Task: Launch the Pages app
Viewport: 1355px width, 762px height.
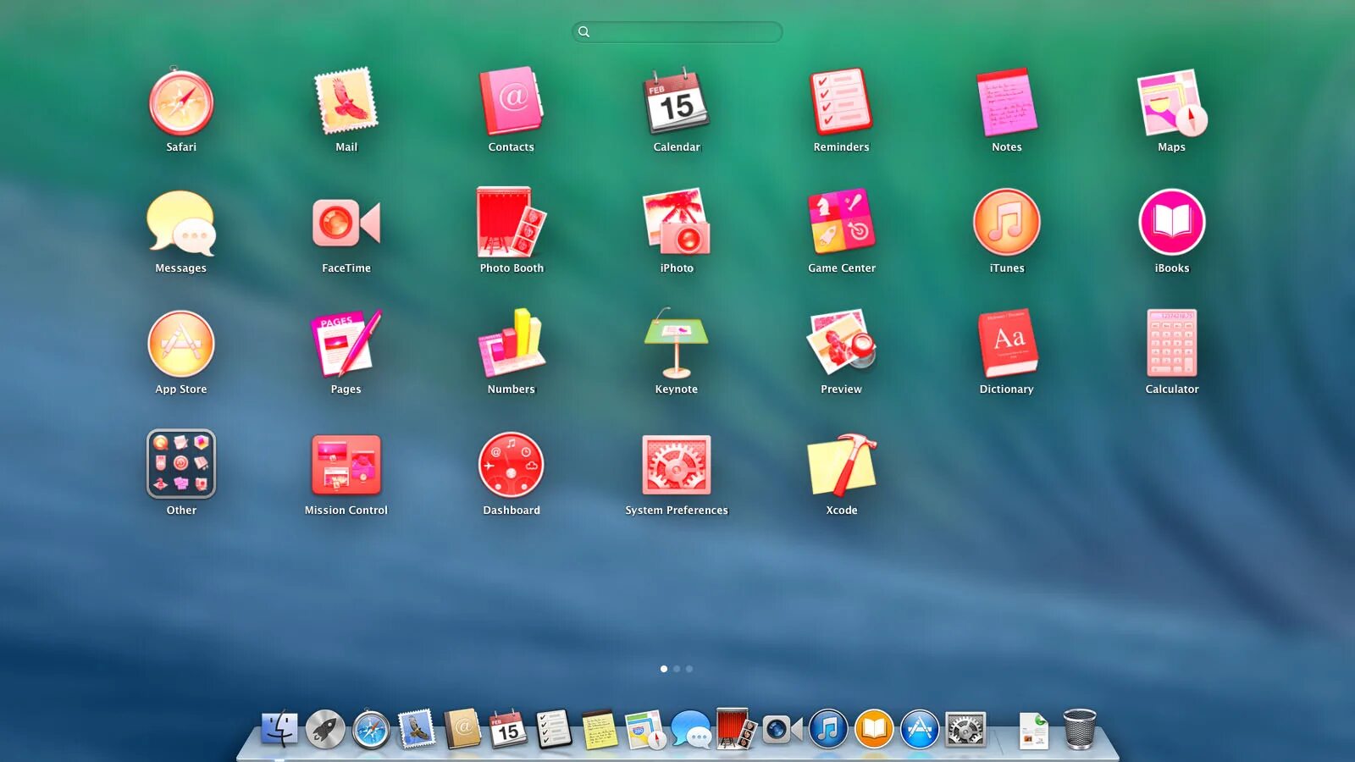Action: pos(346,343)
